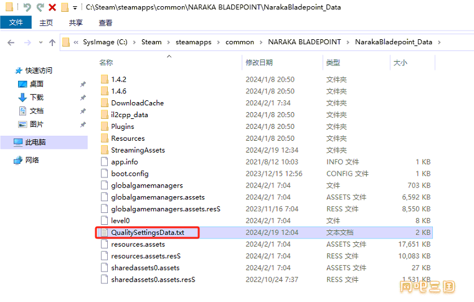Select the resources.assets file name
The image size is (474, 302).
[138, 244]
